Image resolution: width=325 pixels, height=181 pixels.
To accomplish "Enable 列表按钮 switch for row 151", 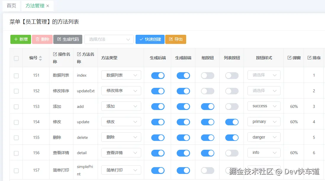I will (232, 75).
